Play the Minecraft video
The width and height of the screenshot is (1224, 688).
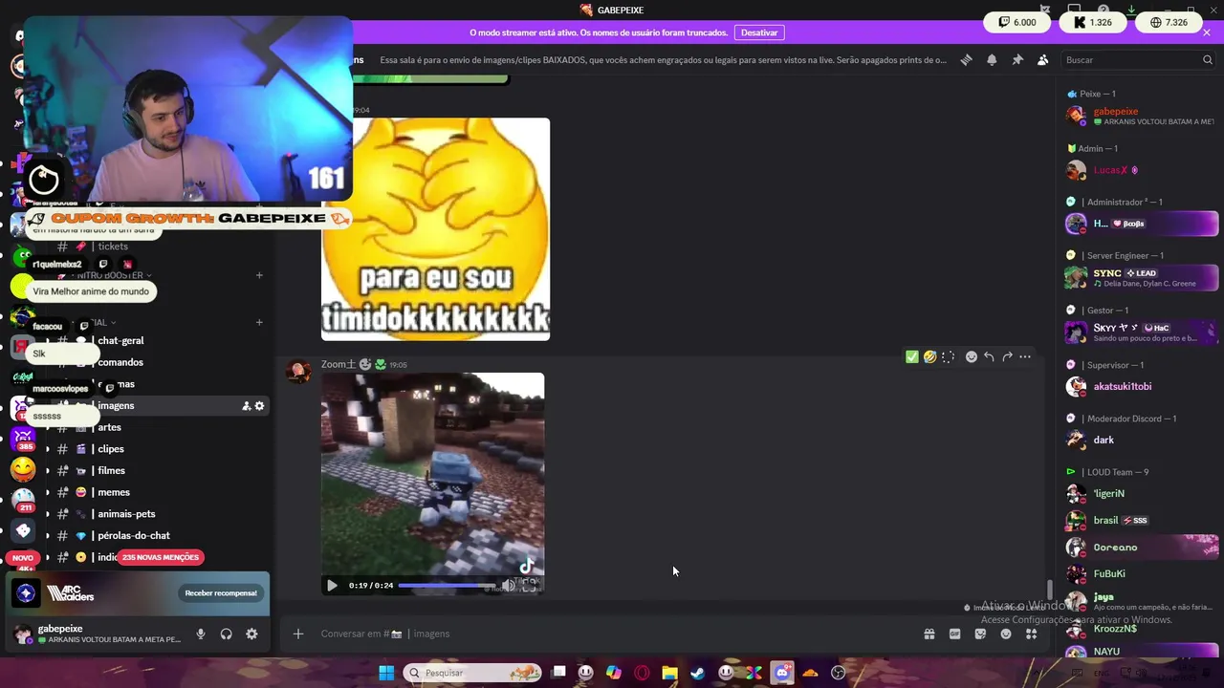[x=332, y=586]
